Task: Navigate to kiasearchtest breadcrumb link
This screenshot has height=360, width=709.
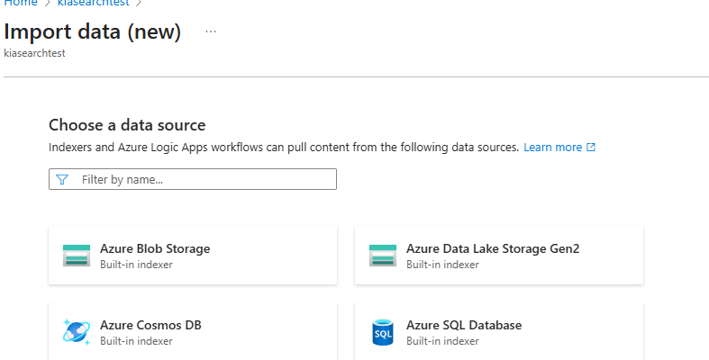Action: pos(93,3)
